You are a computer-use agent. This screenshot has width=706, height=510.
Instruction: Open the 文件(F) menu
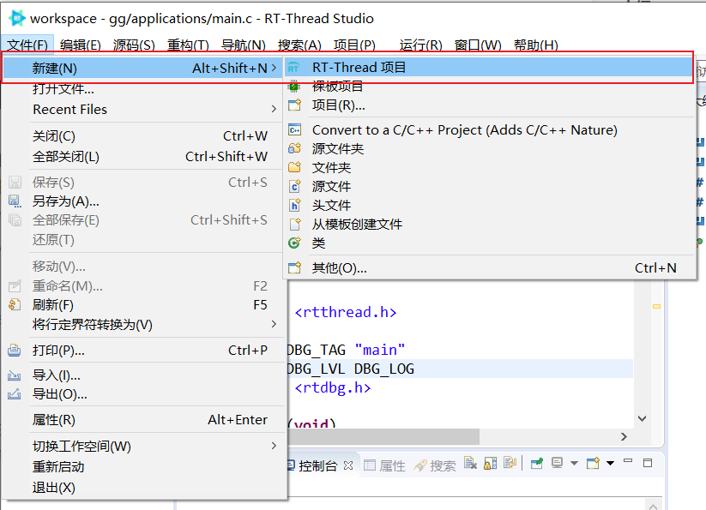(27, 45)
